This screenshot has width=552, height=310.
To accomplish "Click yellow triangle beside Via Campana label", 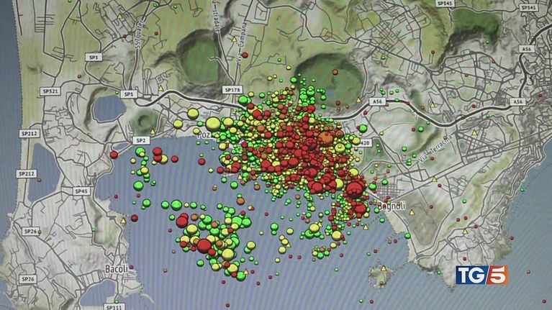I will pos(233,37).
